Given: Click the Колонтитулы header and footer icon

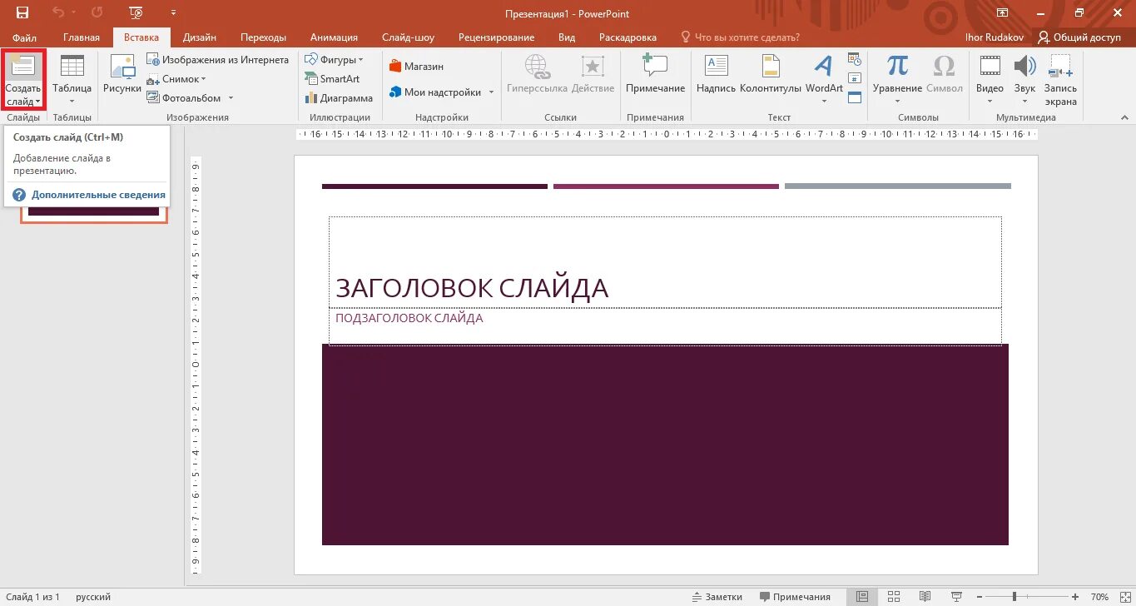Looking at the screenshot, I should [771, 67].
